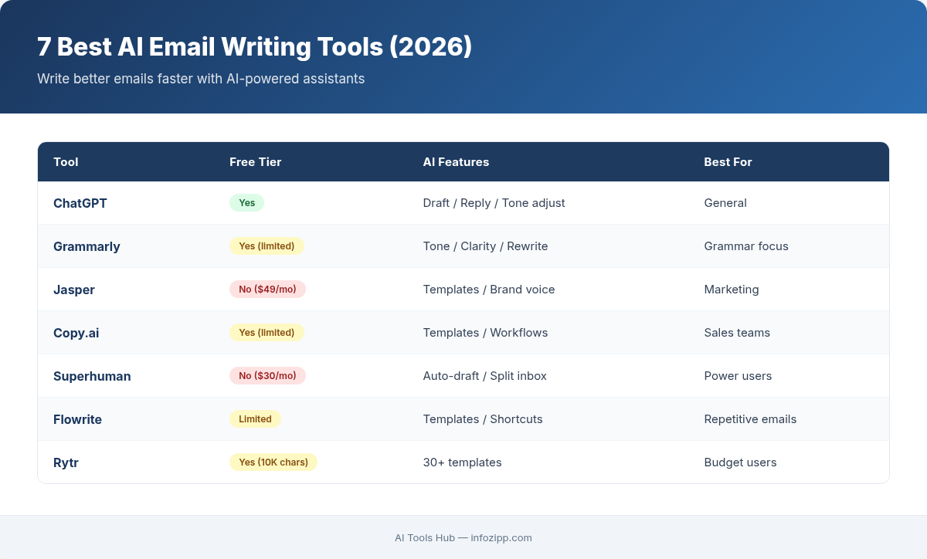Click the No ($49/mo) badge for Jasper
927x559 pixels.
(267, 289)
